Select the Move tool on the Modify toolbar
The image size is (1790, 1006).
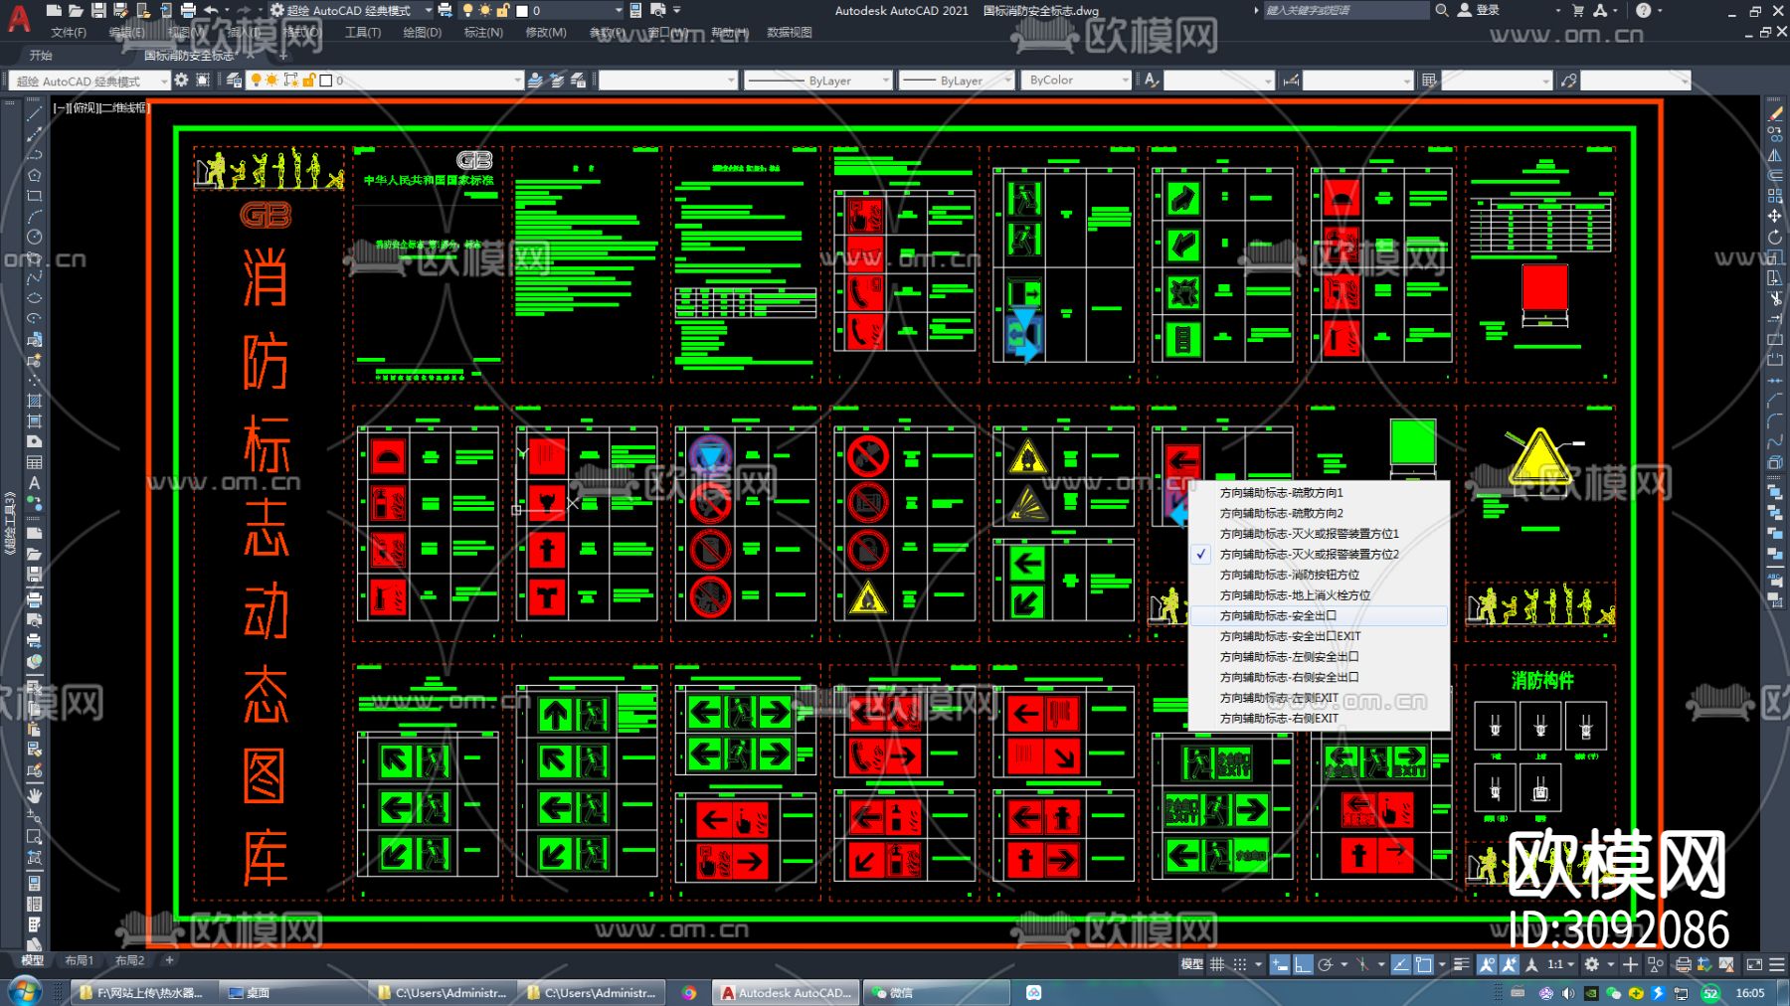(1775, 216)
